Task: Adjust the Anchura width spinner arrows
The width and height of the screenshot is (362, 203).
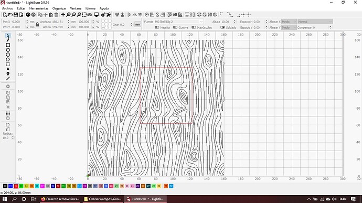Action: point(68,22)
